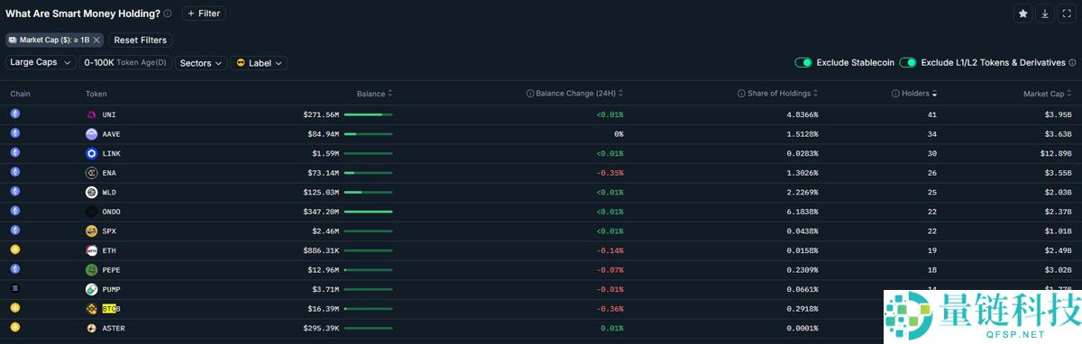Sort by Share of Holdings column
Screen dimensions: 1082x344
click(783, 94)
